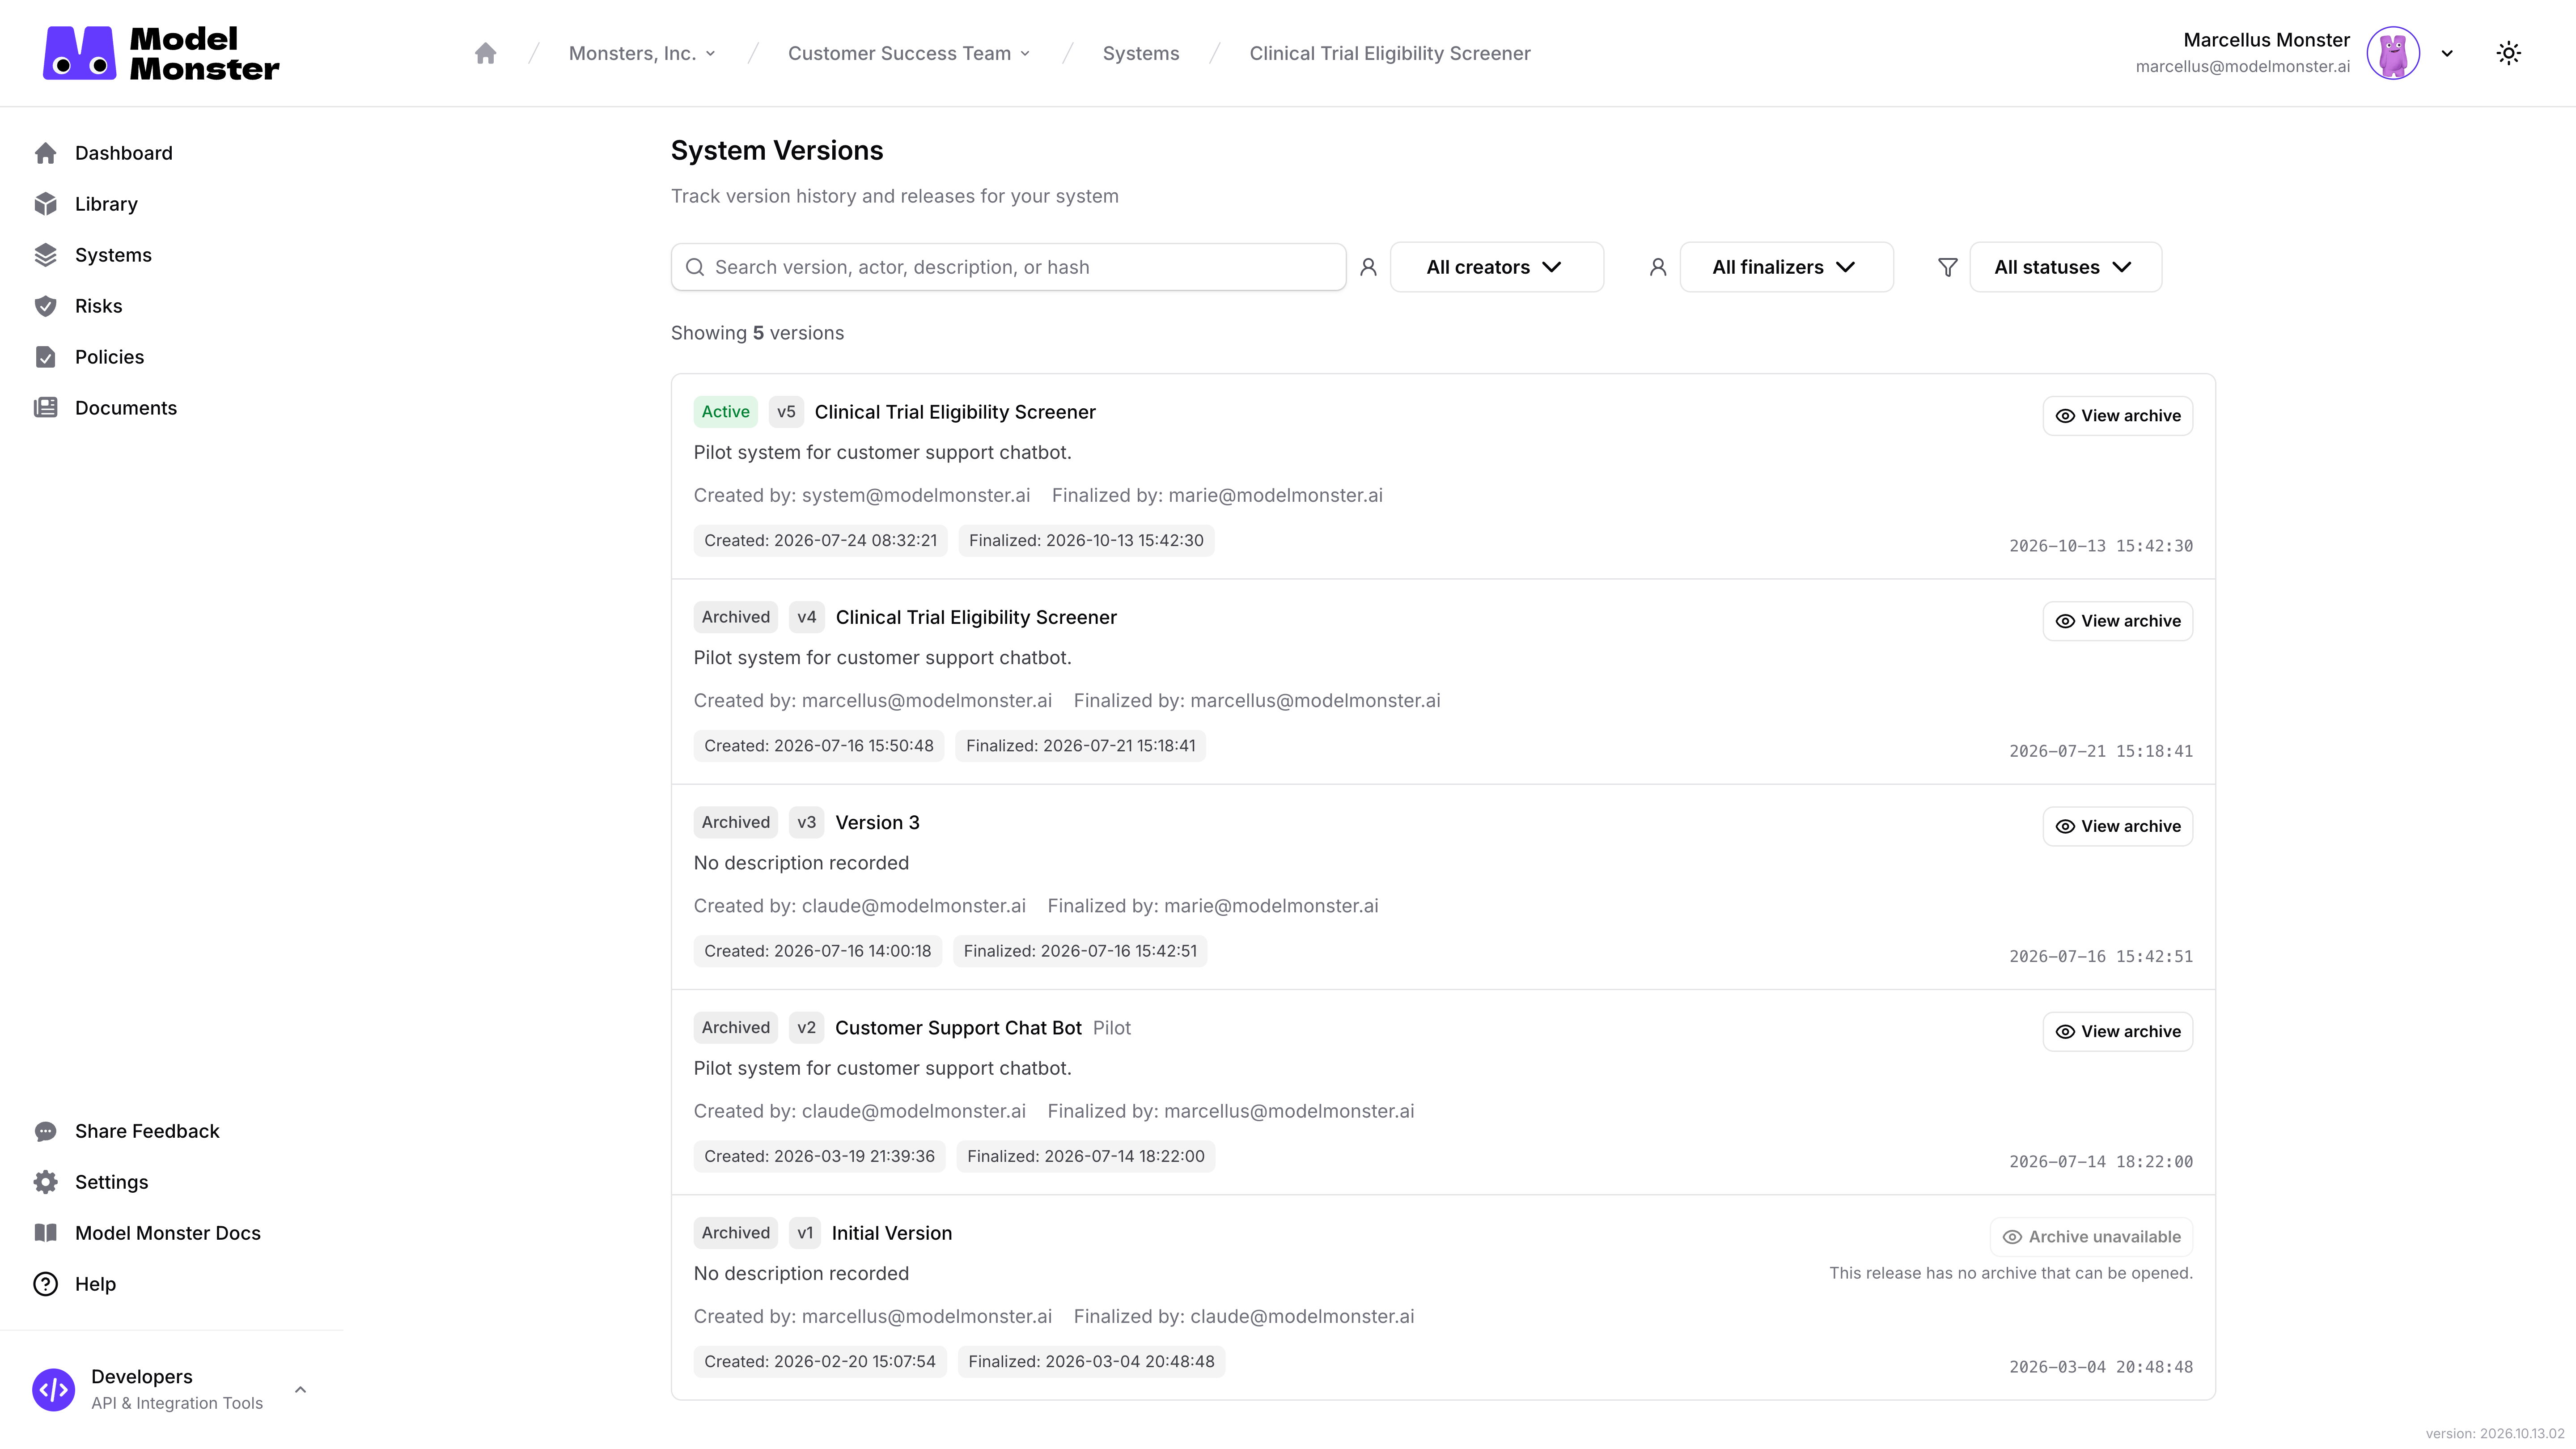2576x1449 pixels.
Task: Click the user avatar picture
Action: [2393, 53]
